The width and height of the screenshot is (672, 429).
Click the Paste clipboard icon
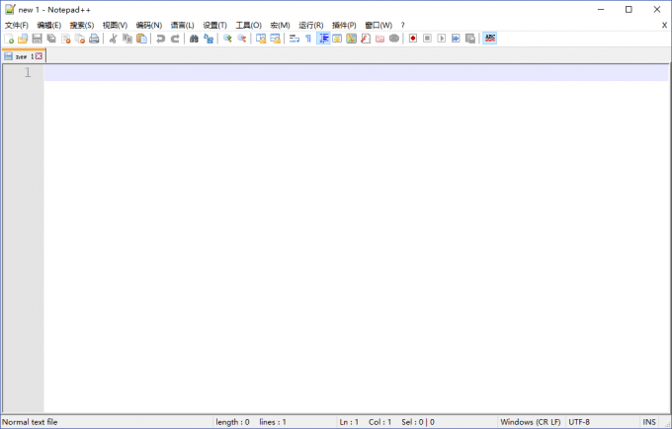tap(142, 39)
